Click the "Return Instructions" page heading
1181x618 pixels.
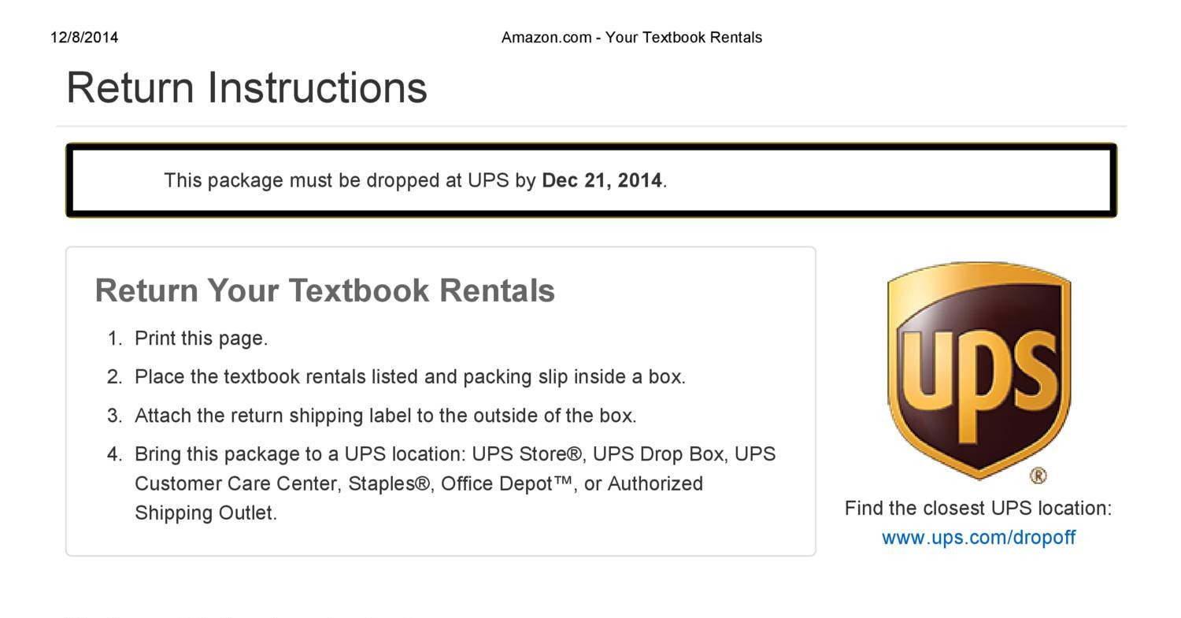[x=246, y=87]
